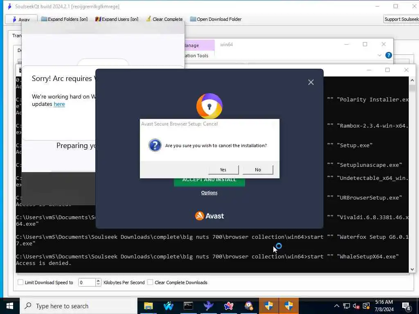Show hidden system tray icons
This screenshot has width=419, height=314.
pos(336,306)
